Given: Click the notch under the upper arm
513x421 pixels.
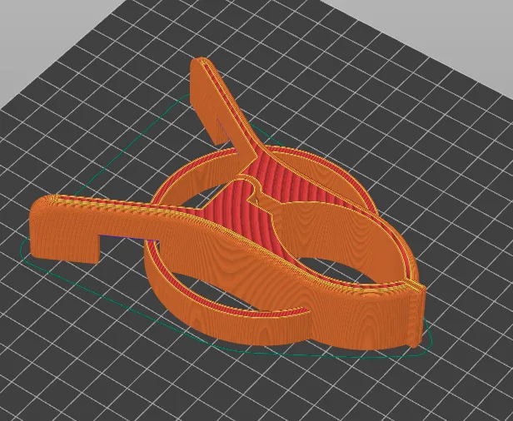Looking at the screenshot, I should coord(224,131).
